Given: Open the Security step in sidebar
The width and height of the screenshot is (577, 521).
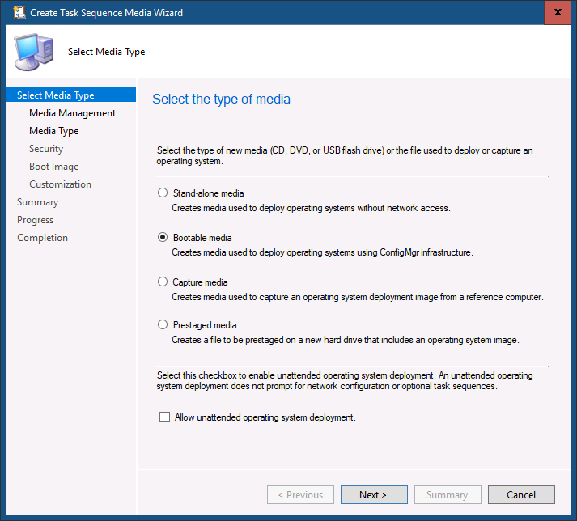Looking at the screenshot, I should tap(46, 149).
